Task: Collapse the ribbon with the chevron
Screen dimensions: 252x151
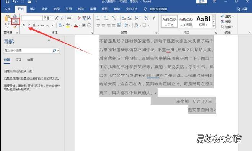Action: (x=249, y=33)
